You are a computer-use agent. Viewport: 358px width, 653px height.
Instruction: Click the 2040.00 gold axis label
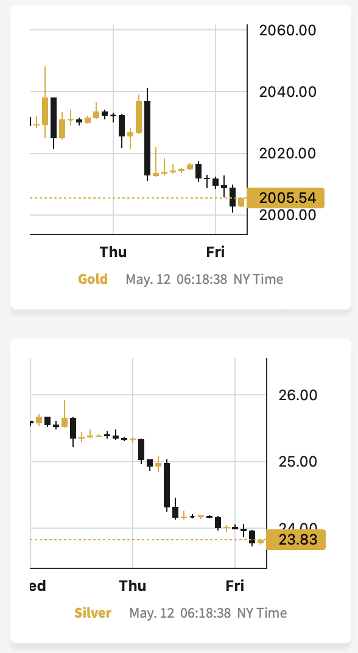tap(287, 91)
